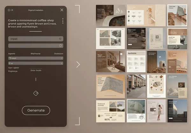Open the three-dot options menu
This screenshot has width=191, height=133.
63,21
